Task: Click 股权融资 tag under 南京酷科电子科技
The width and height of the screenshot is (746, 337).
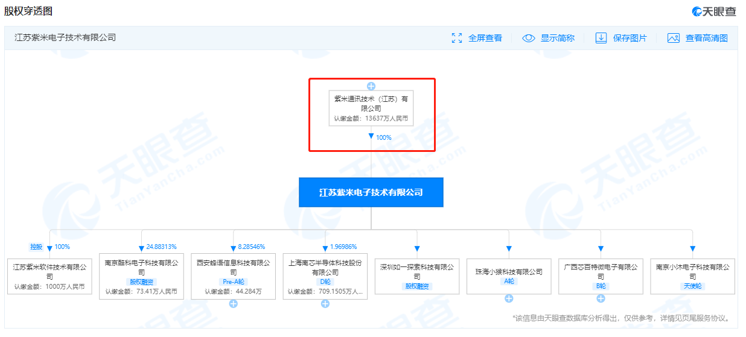Action: pyautogui.click(x=141, y=282)
